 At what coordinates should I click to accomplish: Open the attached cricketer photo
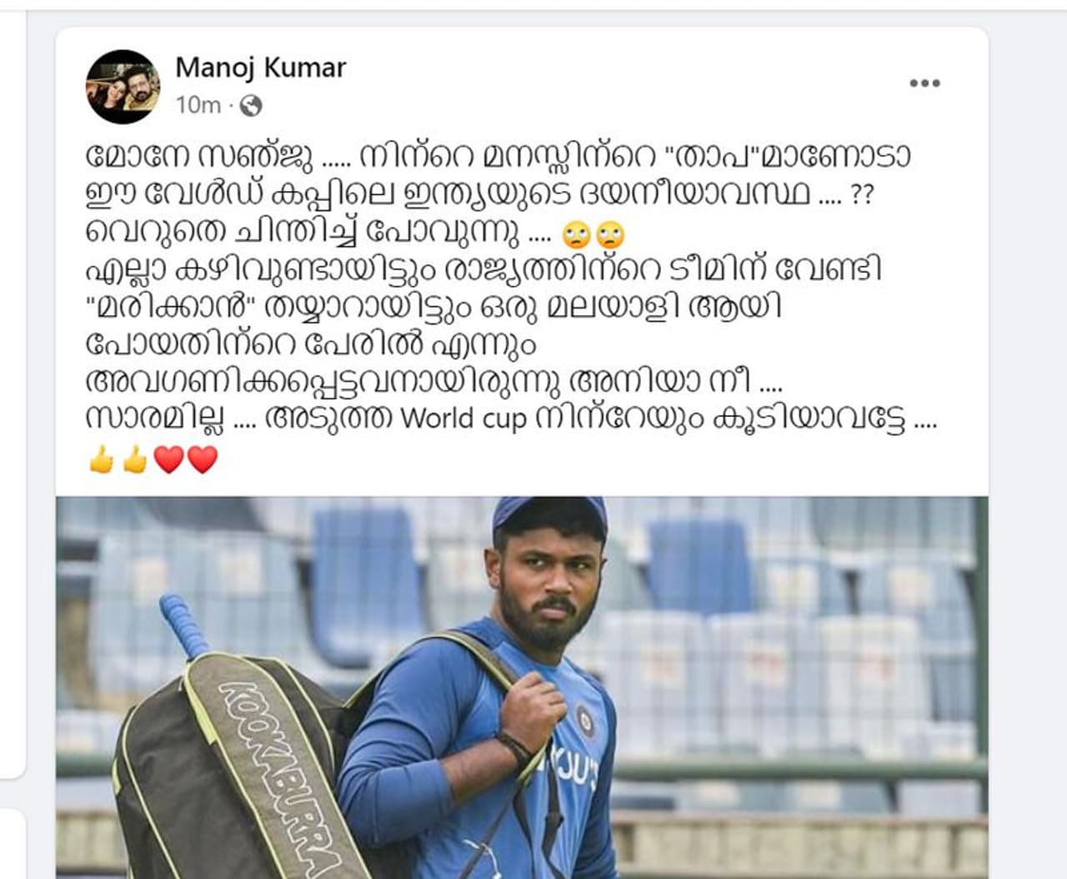[x=522, y=687]
